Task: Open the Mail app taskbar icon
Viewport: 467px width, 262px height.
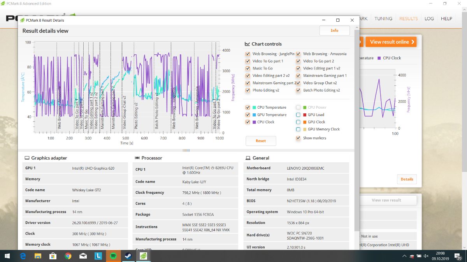Action: pos(83,256)
